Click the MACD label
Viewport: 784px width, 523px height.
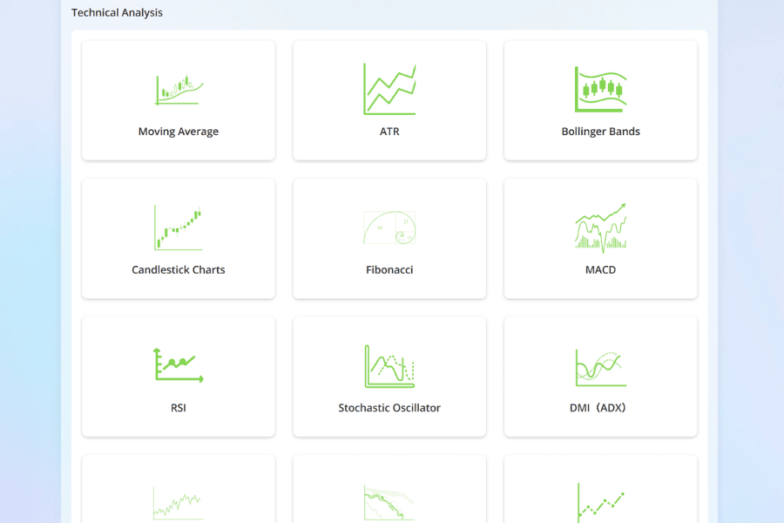click(x=600, y=269)
